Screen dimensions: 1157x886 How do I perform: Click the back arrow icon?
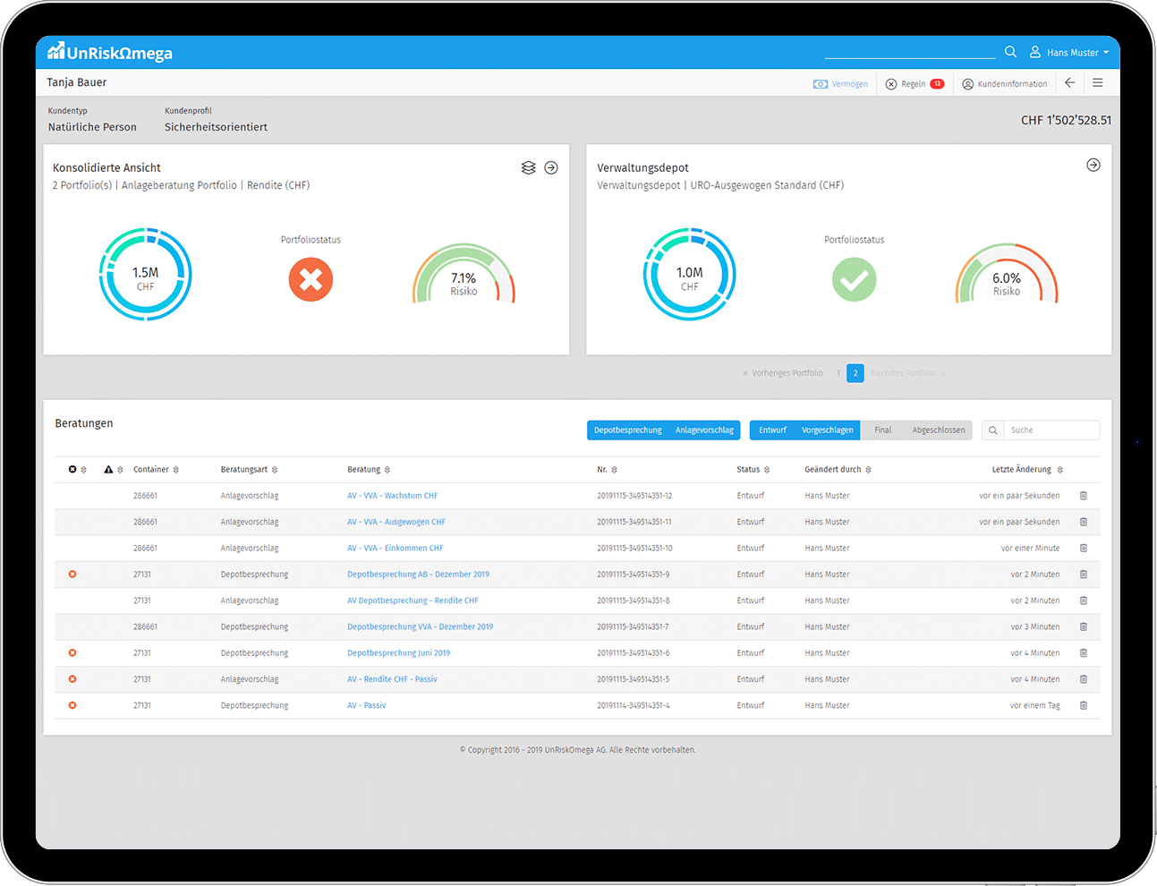pos(1069,83)
